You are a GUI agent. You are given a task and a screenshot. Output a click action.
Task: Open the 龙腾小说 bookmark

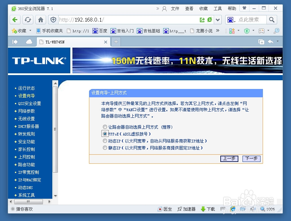[x=201, y=31]
